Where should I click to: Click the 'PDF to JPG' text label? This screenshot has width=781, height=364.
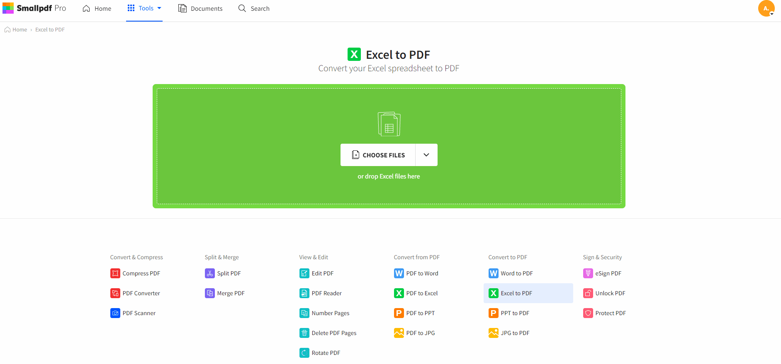[421, 333]
